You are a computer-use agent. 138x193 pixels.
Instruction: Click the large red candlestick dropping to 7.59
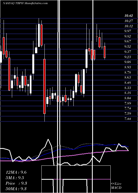[x=44, y=86]
